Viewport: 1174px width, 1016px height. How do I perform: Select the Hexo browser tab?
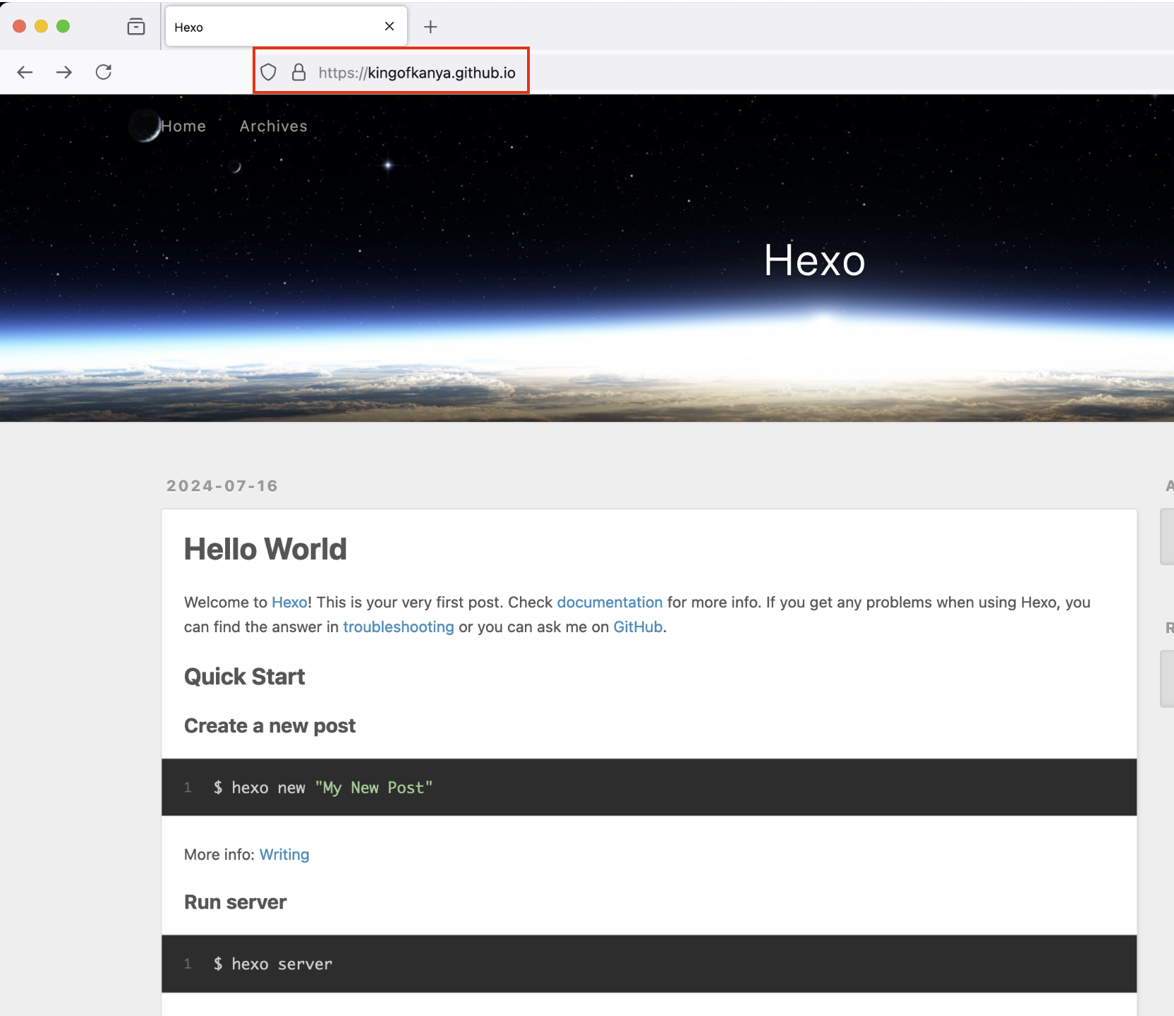[x=286, y=27]
